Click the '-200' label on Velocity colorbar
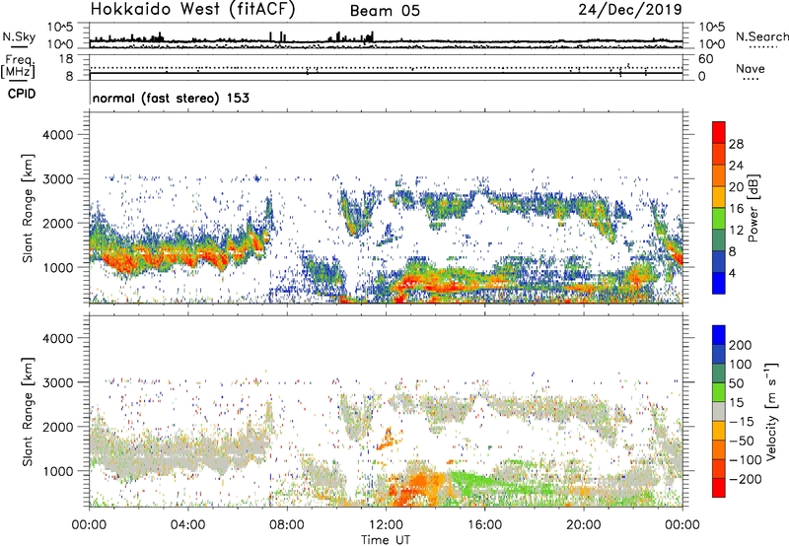Screen dimensions: 789x546 click(x=746, y=479)
